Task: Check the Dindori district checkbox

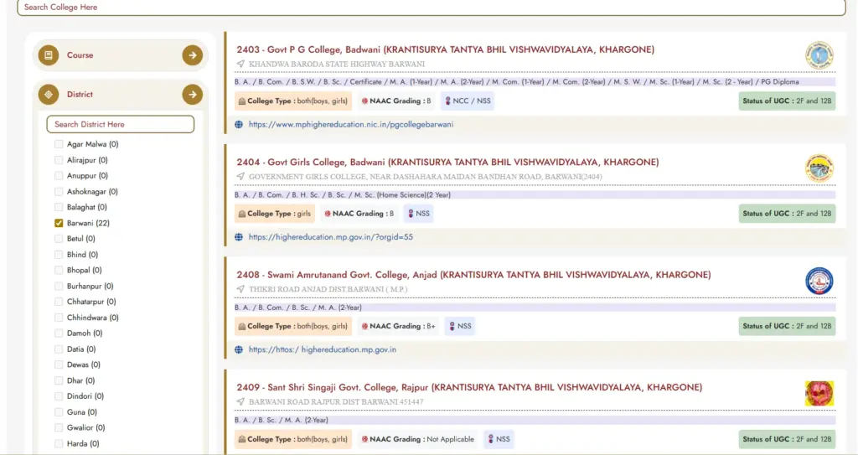Action: click(59, 396)
